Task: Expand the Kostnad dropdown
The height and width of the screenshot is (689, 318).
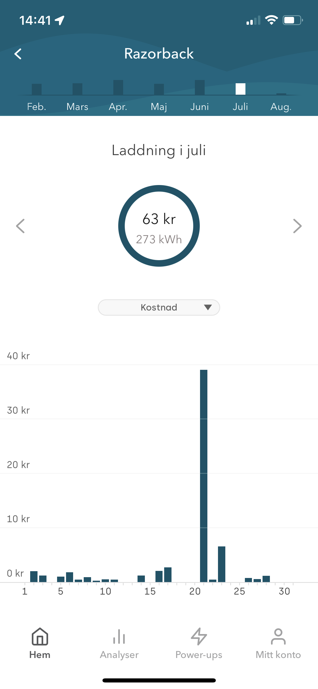Action: pyautogui.click(x=159, y=307)
